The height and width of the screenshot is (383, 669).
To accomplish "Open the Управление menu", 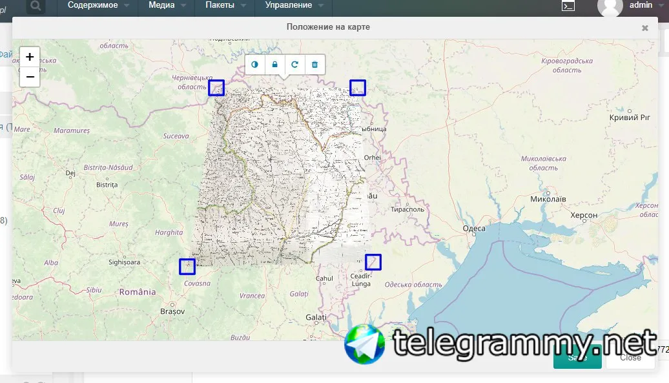I will [x=289, y=5].
